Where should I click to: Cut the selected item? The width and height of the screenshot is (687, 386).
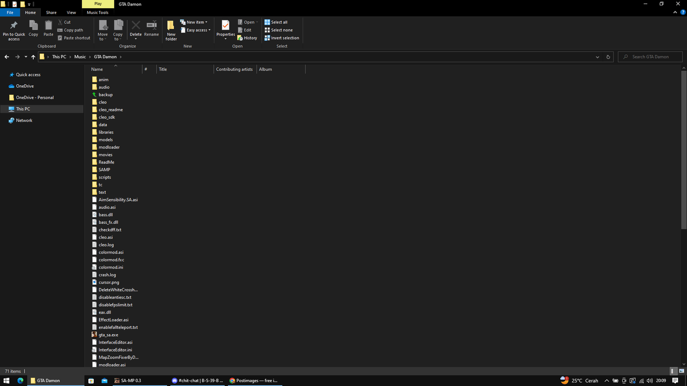[x=64, y=22]
